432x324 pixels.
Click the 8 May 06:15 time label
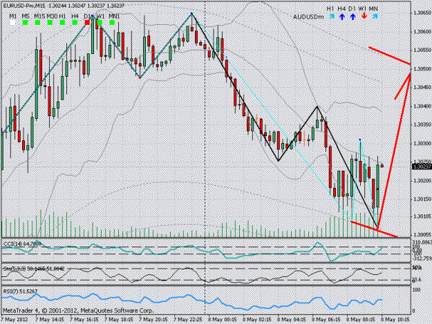[326, 320]
